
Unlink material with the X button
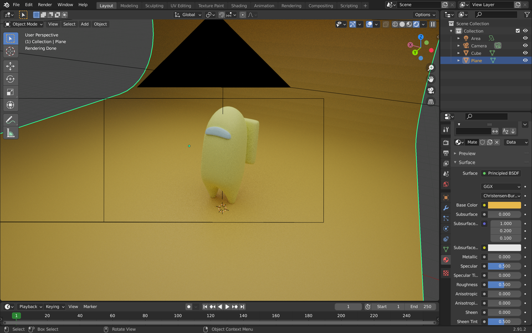pos(497,142)
